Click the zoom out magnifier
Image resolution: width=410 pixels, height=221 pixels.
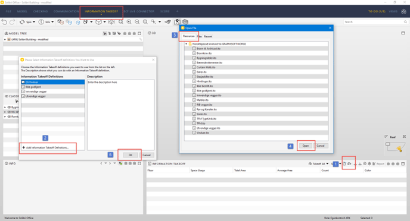[x=137, y=22]
